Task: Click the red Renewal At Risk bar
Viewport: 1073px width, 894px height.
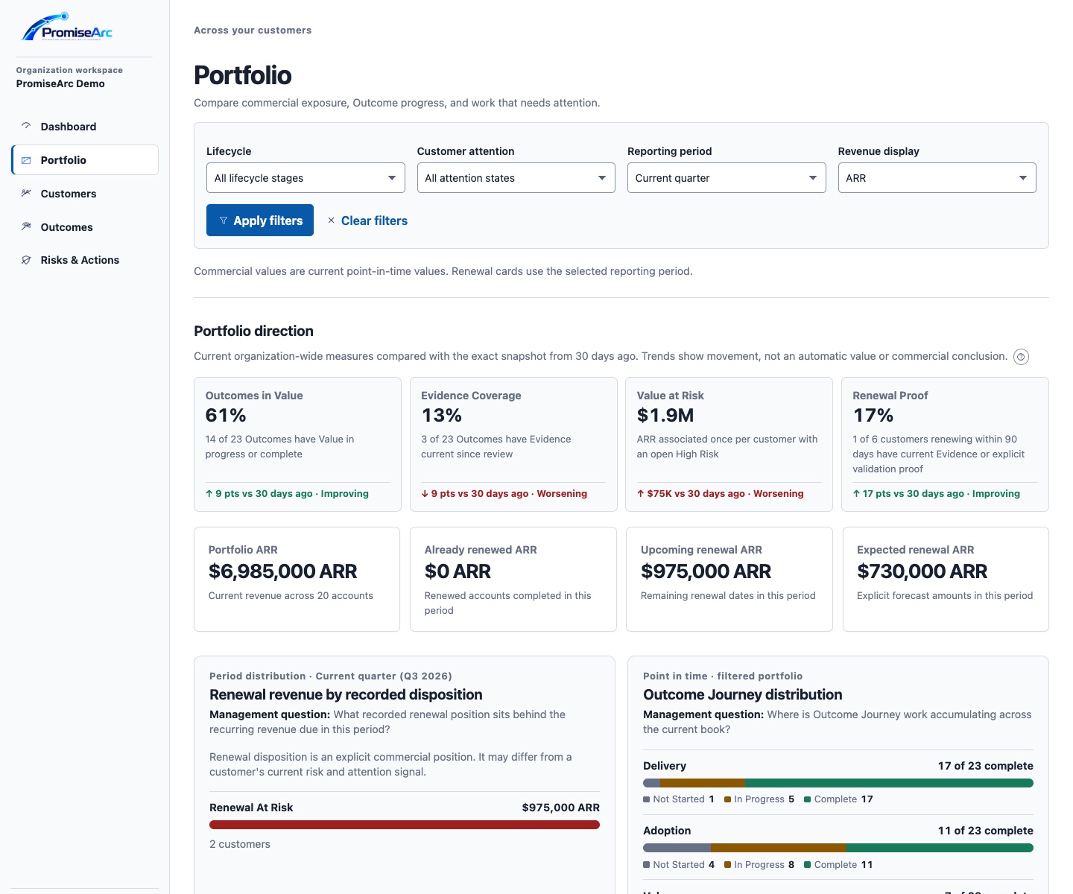Action: tap(405, 825)
